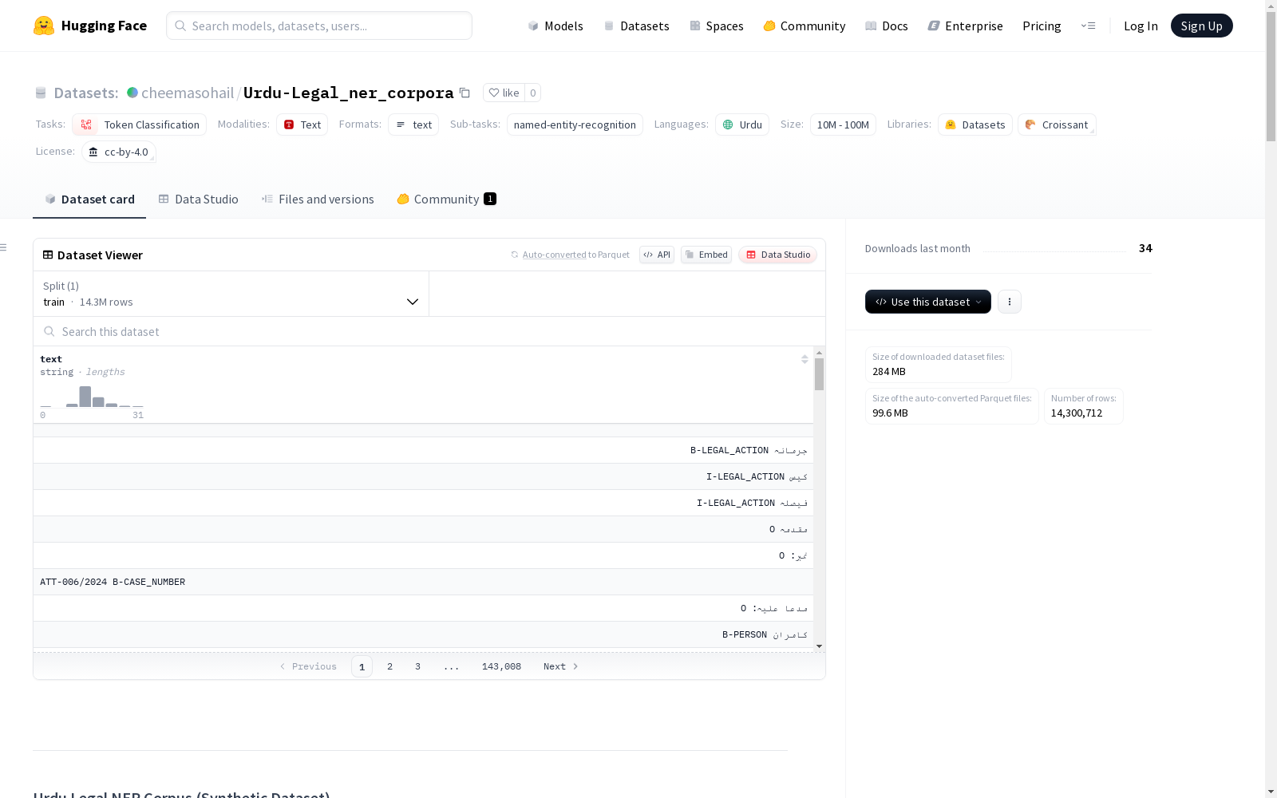The image size is (1277, 798).
Task: Open Docs in top navigation
Action: point(887,26)
